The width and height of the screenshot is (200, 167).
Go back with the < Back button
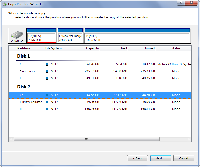click(137, 158)
